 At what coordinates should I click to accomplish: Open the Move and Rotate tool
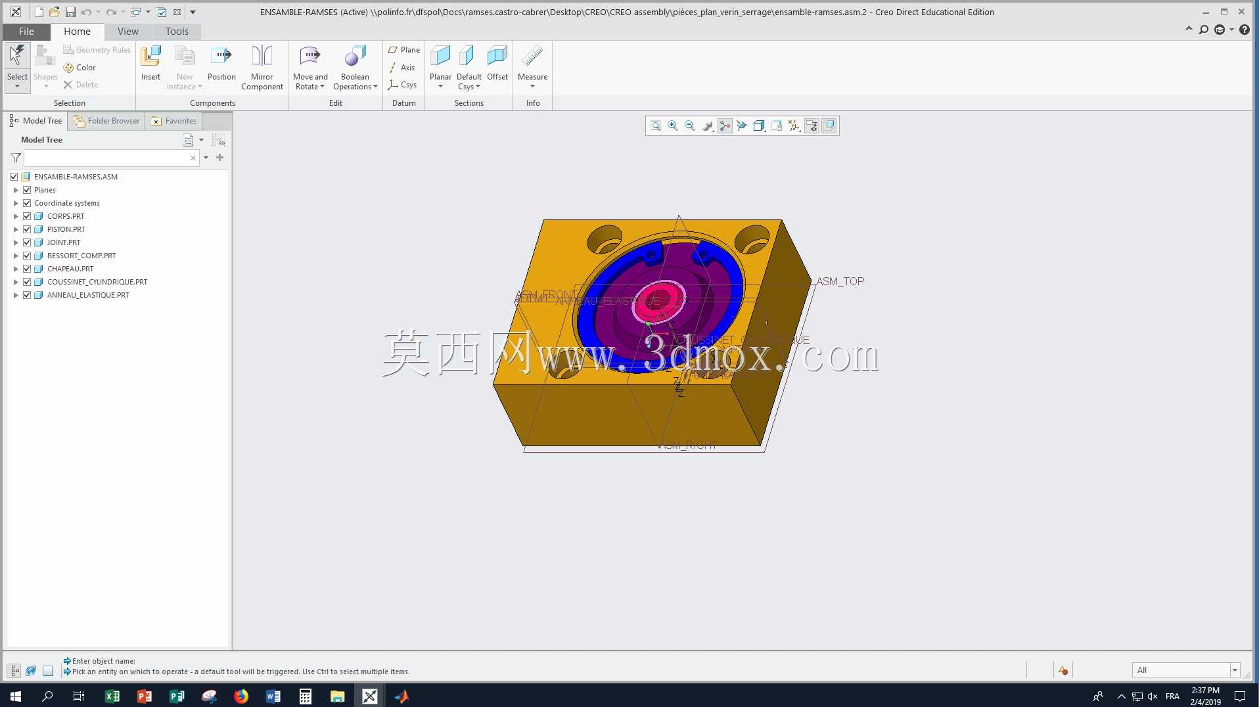[310, 67]
